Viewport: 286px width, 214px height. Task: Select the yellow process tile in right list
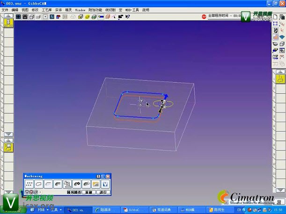[280, 79]
